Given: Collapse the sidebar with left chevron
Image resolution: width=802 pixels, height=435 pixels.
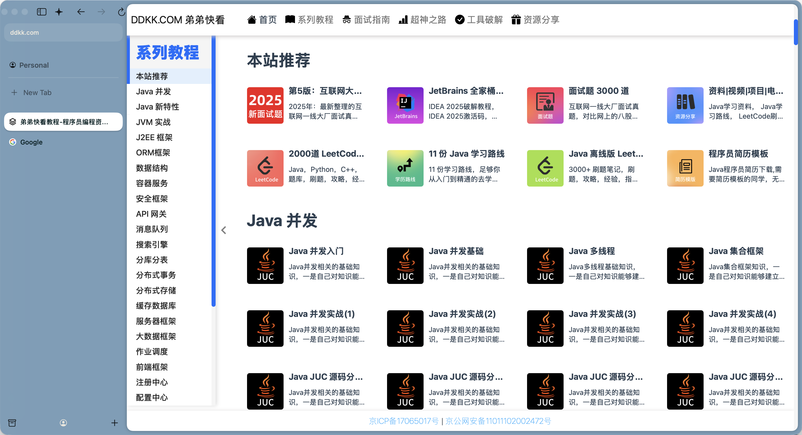Looking at the screenshot, I should pos(223,230).
